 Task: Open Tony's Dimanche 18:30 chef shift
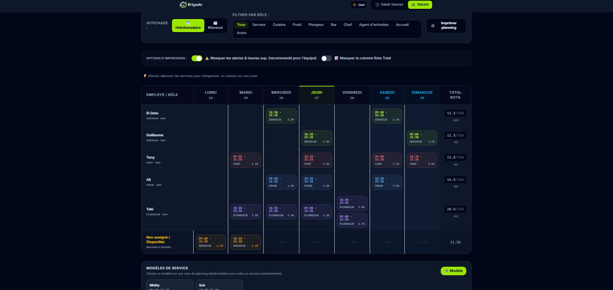(422, 160)
